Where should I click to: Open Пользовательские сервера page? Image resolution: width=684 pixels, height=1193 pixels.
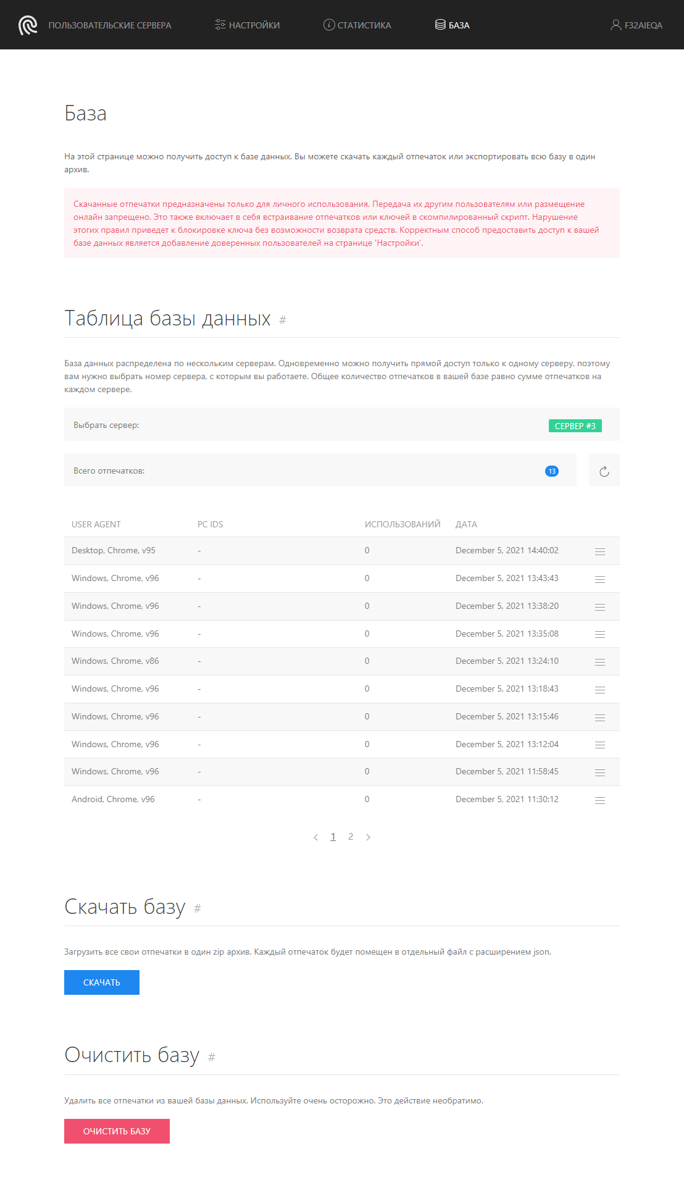pos(110,25)
